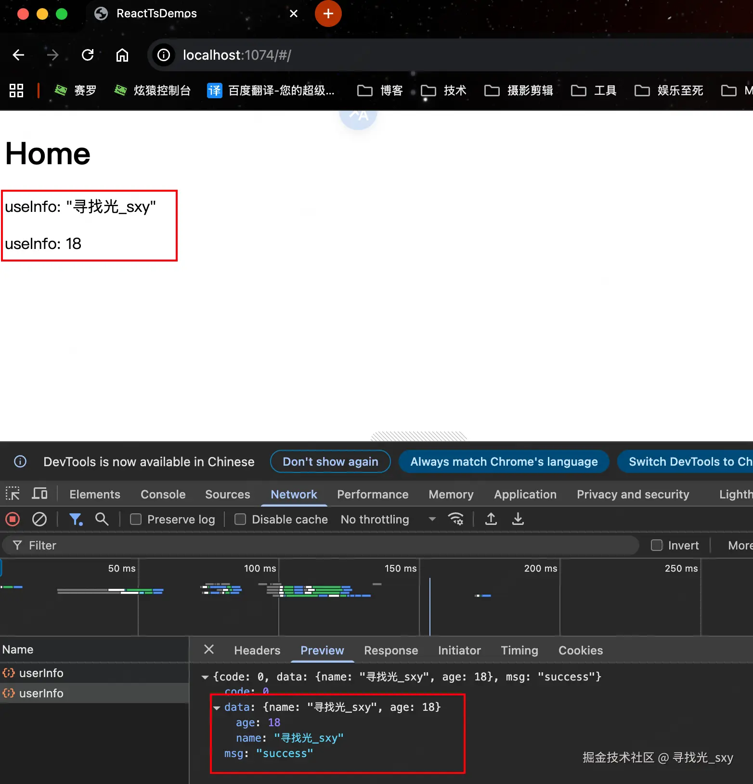Reload the localhost page

click(88, 55)
